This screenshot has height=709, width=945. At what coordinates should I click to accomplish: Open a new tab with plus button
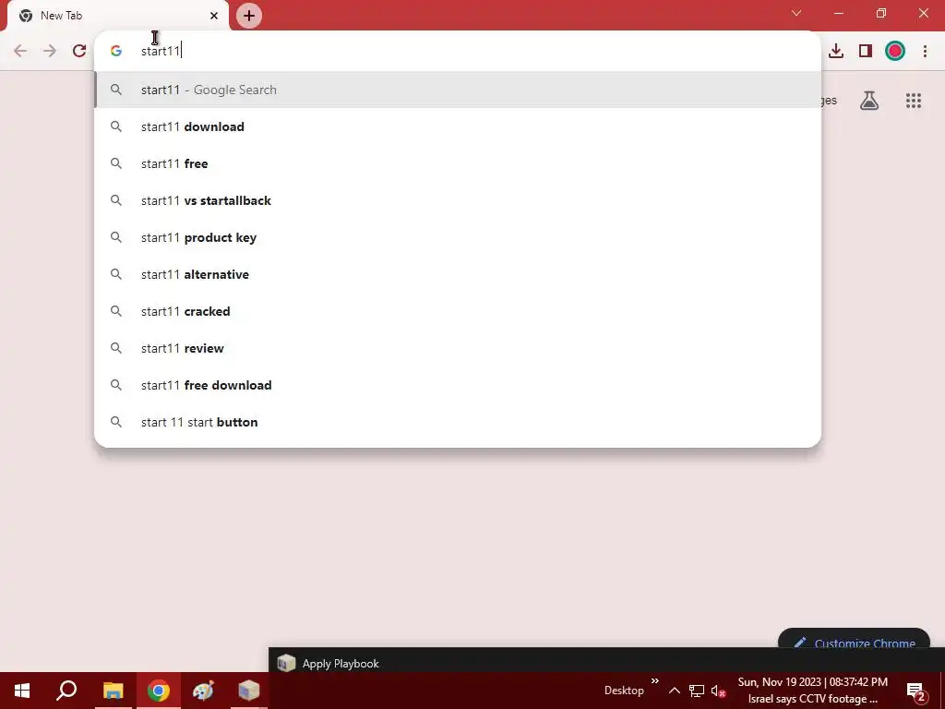coord(249,16)
